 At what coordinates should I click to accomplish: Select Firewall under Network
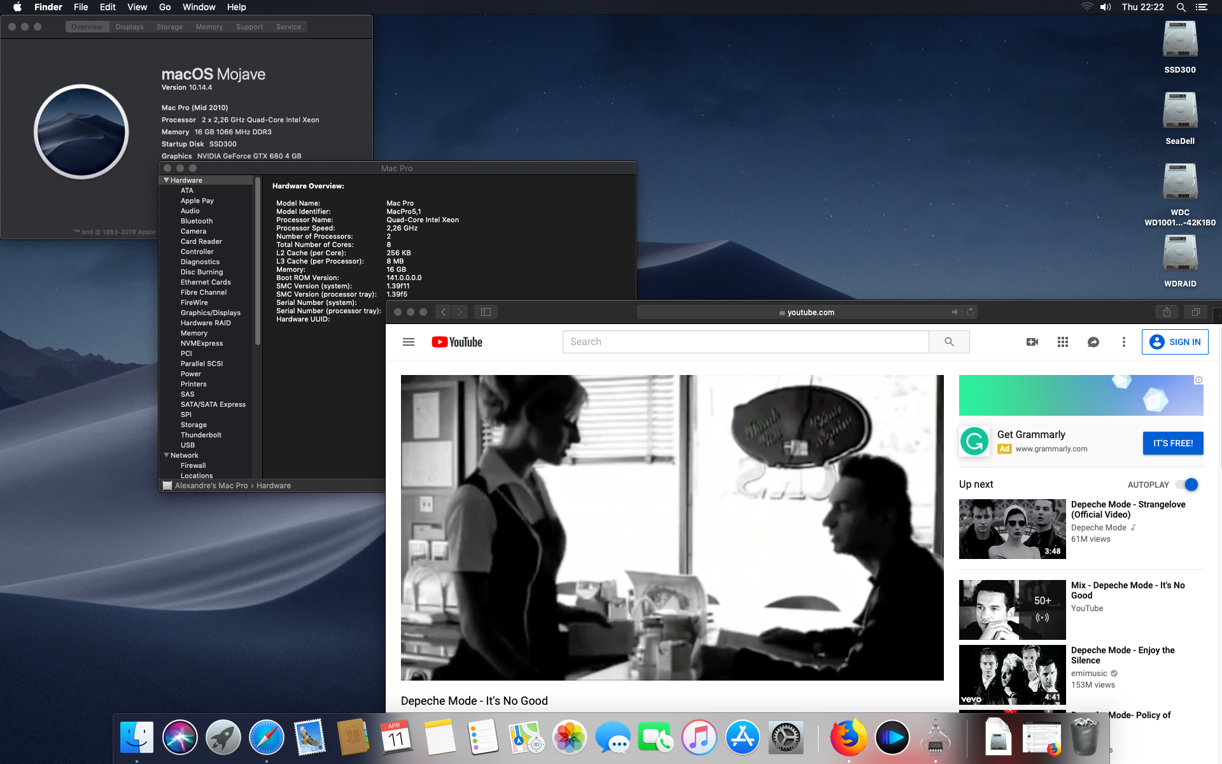click(x=193, y=465)
